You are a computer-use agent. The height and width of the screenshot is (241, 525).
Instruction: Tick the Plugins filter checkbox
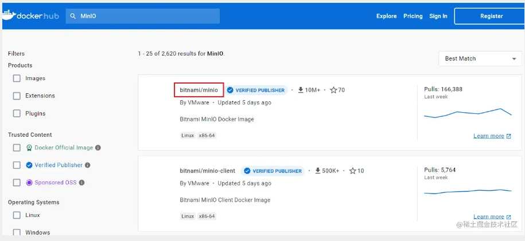tap(17, 113)
